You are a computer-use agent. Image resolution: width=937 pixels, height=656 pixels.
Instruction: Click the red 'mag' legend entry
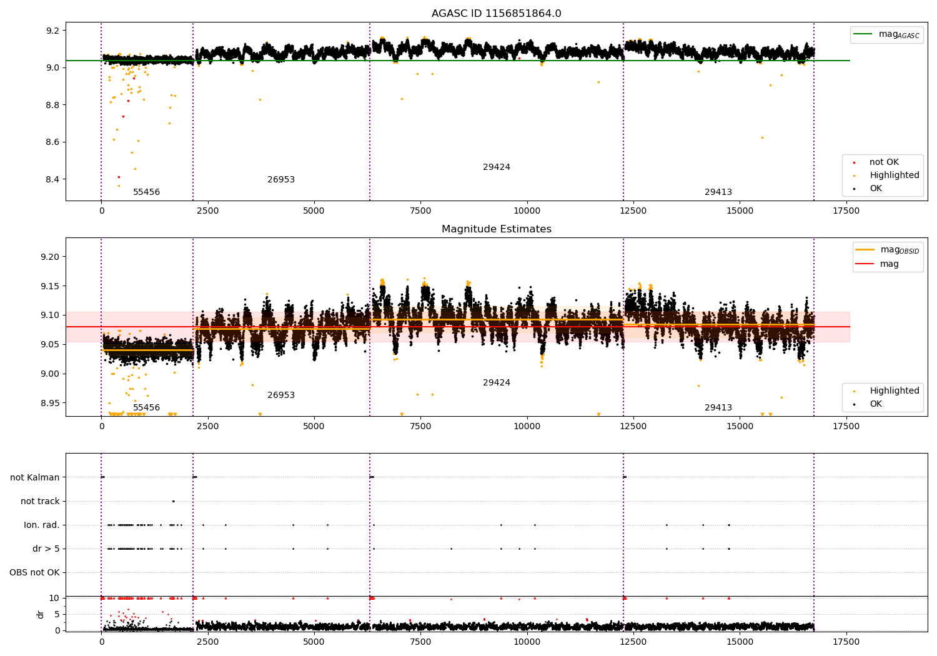[x=877, y=264]
